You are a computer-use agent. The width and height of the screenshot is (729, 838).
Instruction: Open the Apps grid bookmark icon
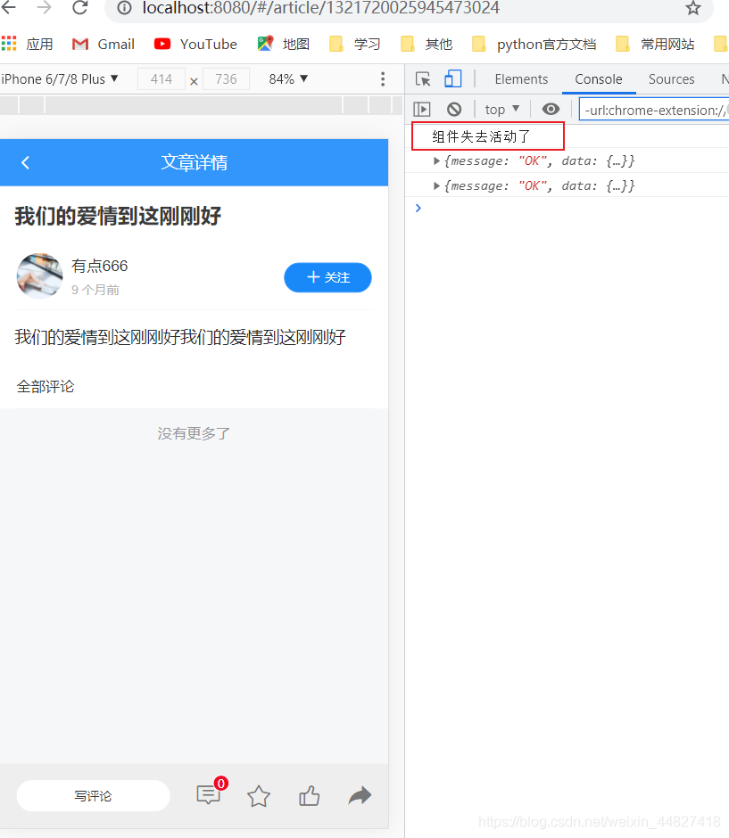click(9, 44)
